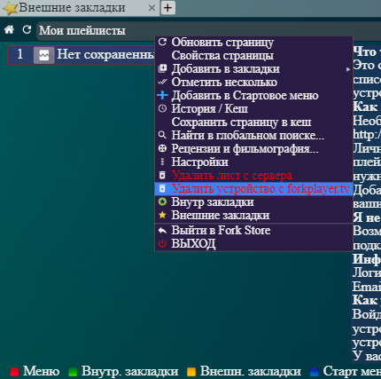381x379 pixels.
Task: Switch to the Внешние закладки tab
Action: click(x=72, y=8)
